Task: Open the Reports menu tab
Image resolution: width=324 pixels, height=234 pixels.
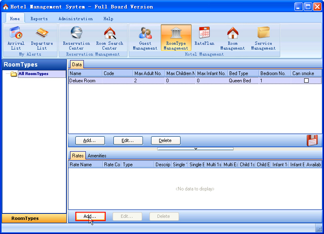Action: pos(39,19)
